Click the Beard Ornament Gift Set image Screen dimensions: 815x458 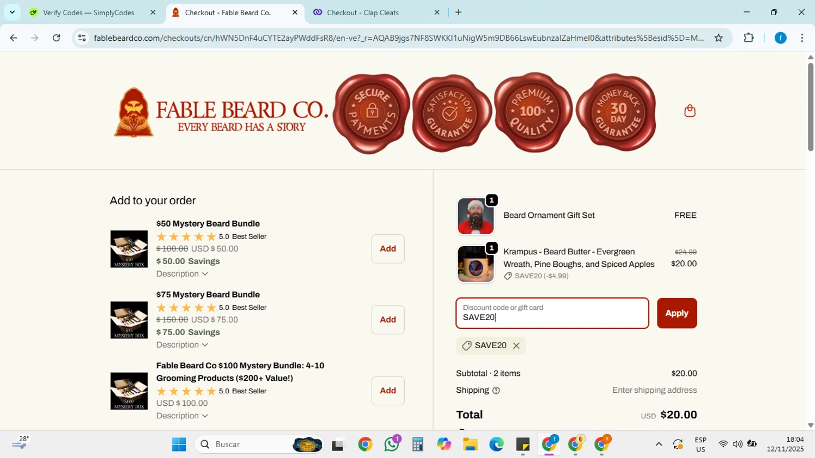tap(475, 216)
